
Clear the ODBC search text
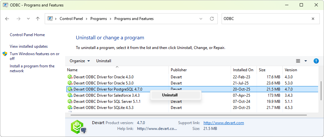(313, 19)
